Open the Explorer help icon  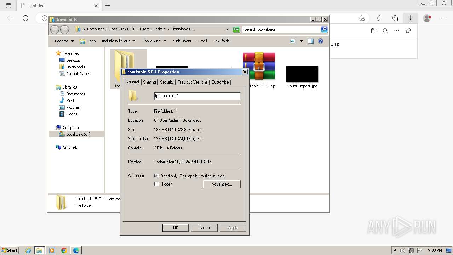point(321,41)
